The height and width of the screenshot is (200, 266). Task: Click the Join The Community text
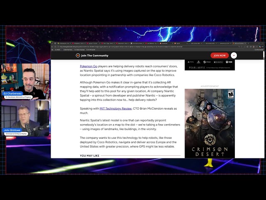coord(95,55)
